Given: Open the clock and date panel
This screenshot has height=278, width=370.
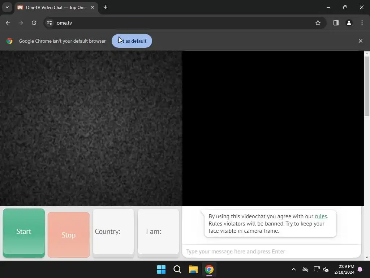Looking at the screenshot, I should click(x=344, y=269).
